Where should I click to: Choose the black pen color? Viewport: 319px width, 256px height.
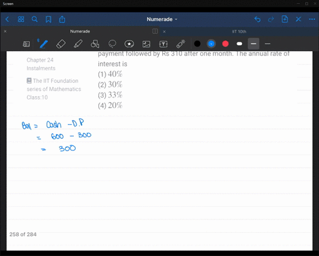[197, 44]
